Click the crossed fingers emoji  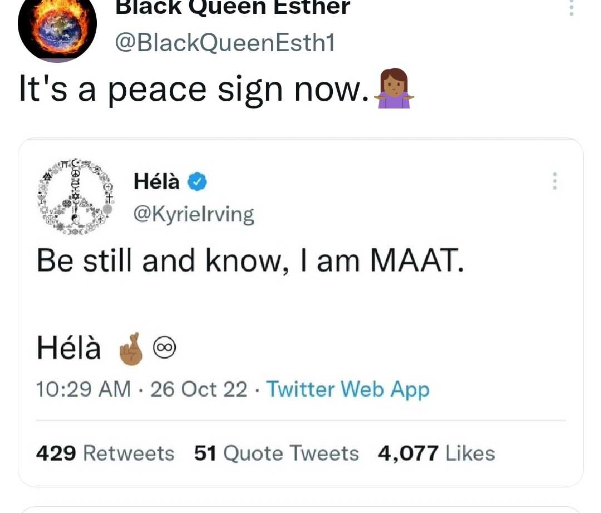[x=131, y=349]
